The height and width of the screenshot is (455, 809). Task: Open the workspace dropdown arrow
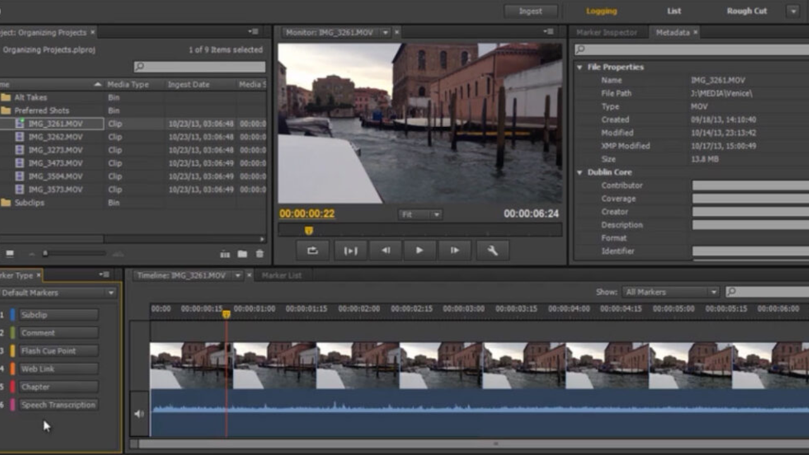tap(793, 11)
